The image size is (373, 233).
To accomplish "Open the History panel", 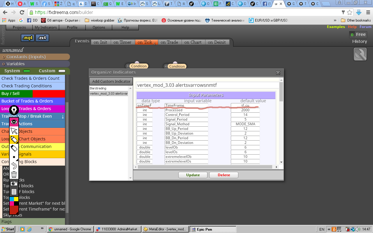I will coord(360,41).
